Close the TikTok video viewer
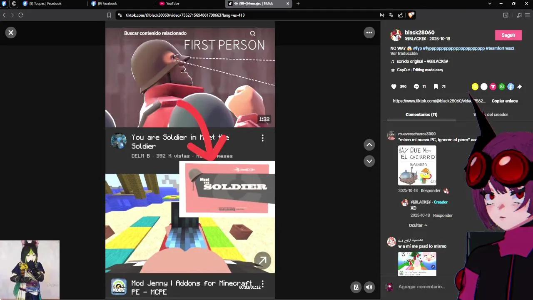The height and width of the screenshot is (300, 533). (x=11, y=32)
